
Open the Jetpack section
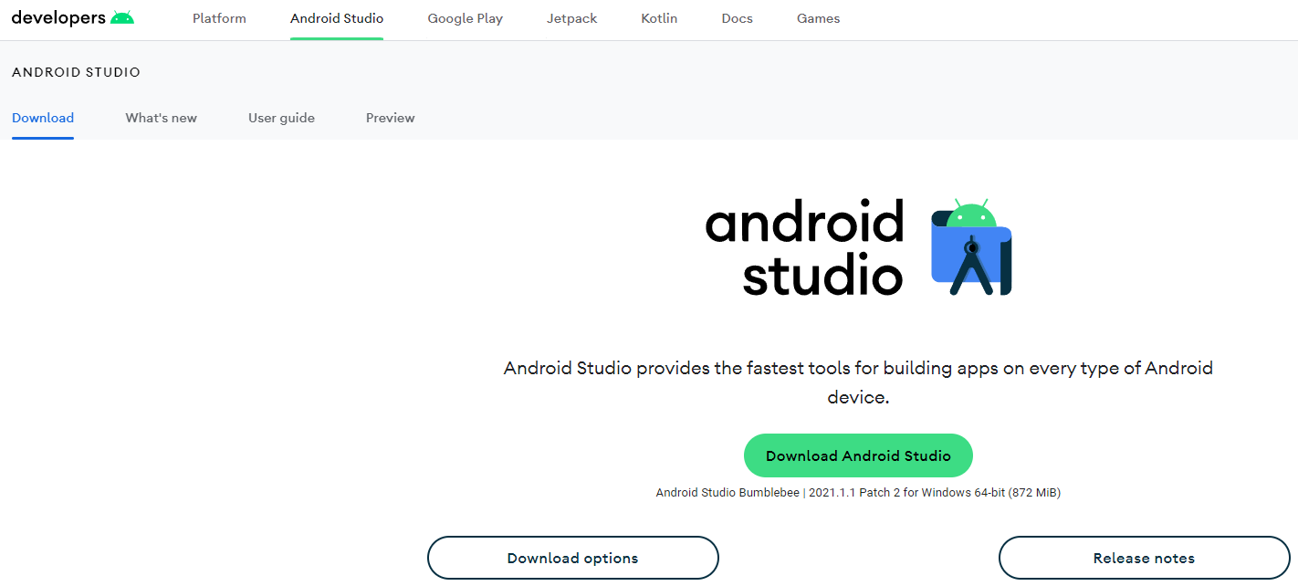[x=571, y=18]
